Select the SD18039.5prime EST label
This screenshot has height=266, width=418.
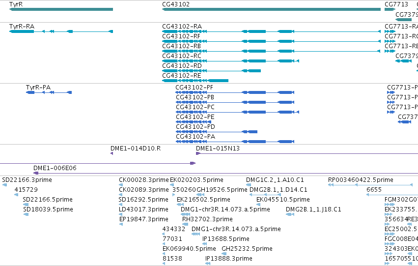pyautogui.click(x=48, y=209)
